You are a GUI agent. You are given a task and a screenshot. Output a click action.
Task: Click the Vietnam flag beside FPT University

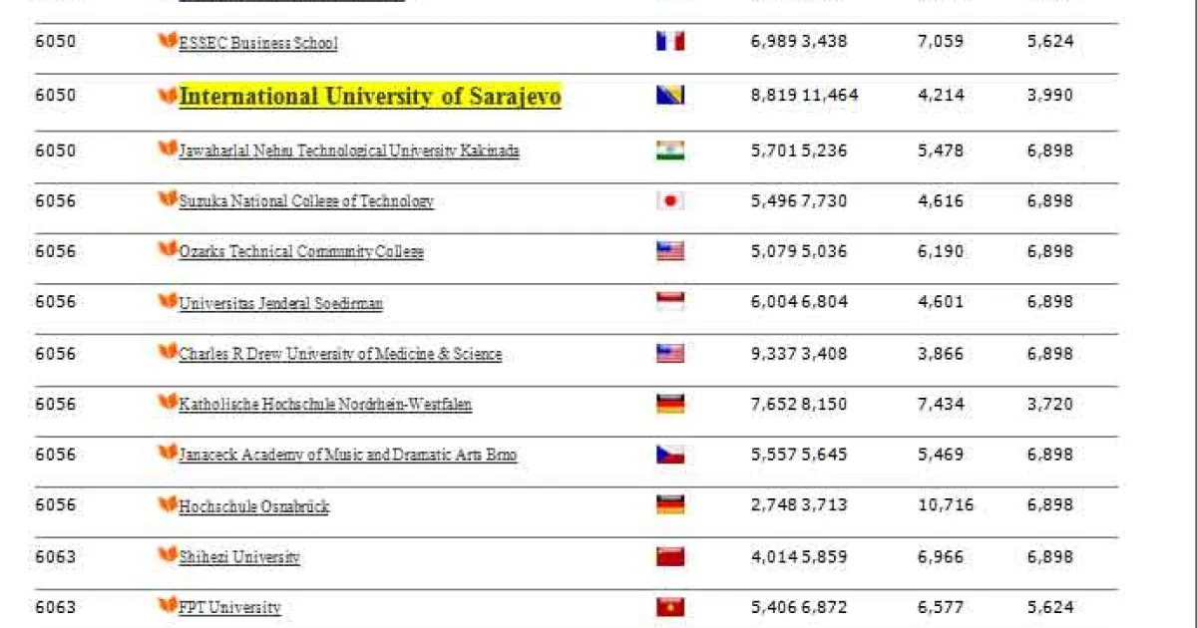coord(670,606)
